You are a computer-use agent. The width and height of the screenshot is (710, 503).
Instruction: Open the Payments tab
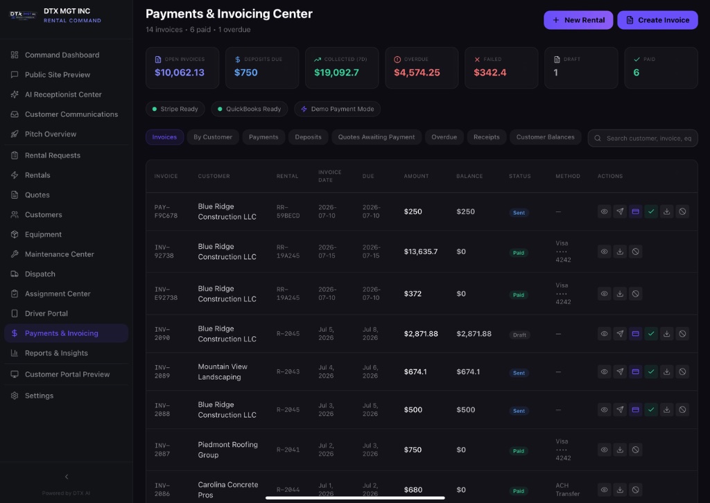pos(263,137)
